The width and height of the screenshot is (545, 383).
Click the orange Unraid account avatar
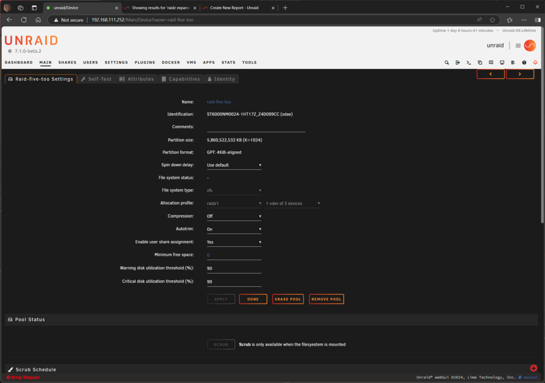coord(530,46)
